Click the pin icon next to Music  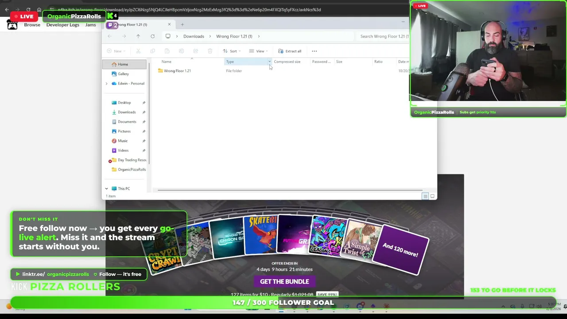tap(144, 141)
